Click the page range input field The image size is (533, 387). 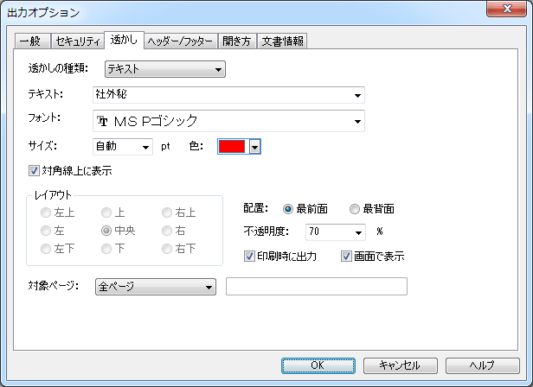316,286
